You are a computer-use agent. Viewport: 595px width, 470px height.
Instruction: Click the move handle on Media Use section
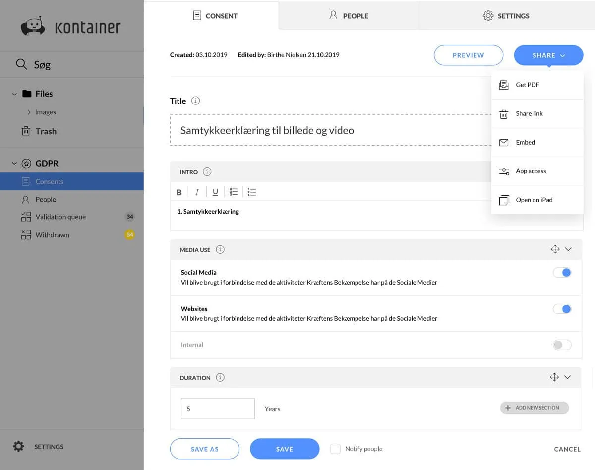(x=555, y=249)
